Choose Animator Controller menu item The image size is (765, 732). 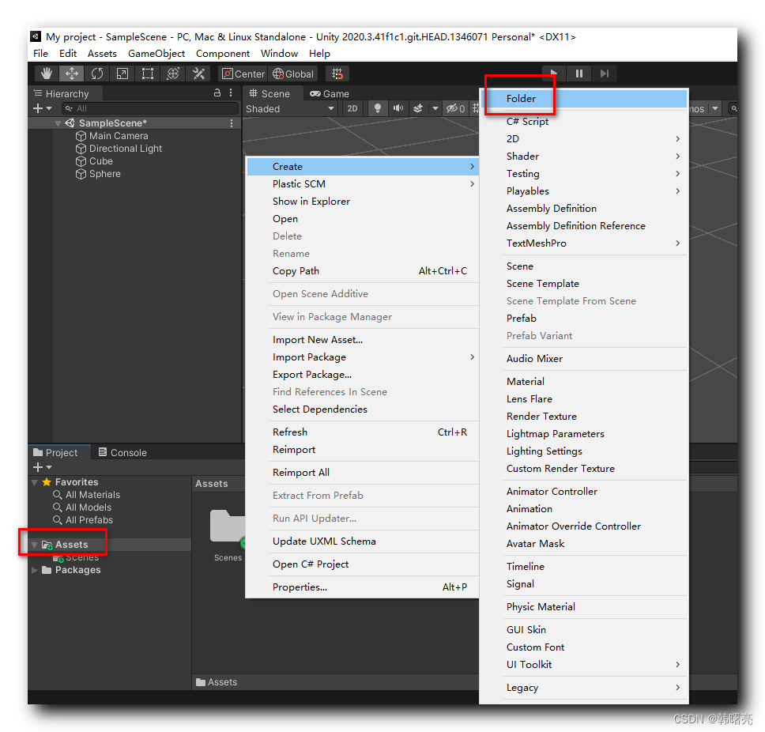click(583, 492)
